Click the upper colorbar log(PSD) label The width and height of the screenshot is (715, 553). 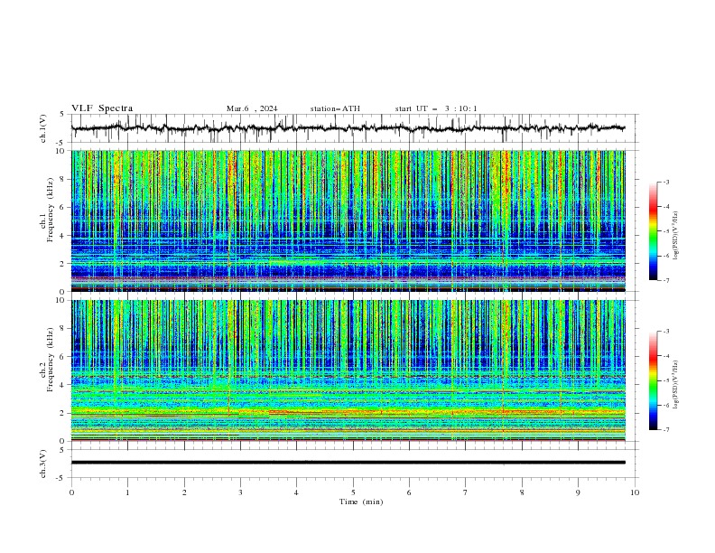pyautogui.click(x=675, y=236)
